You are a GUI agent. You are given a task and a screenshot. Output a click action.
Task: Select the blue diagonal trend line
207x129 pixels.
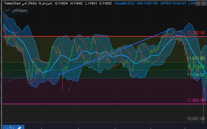point(114,53)
